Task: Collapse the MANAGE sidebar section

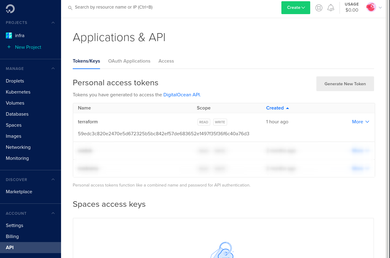Action: click(x=53, y=68)
